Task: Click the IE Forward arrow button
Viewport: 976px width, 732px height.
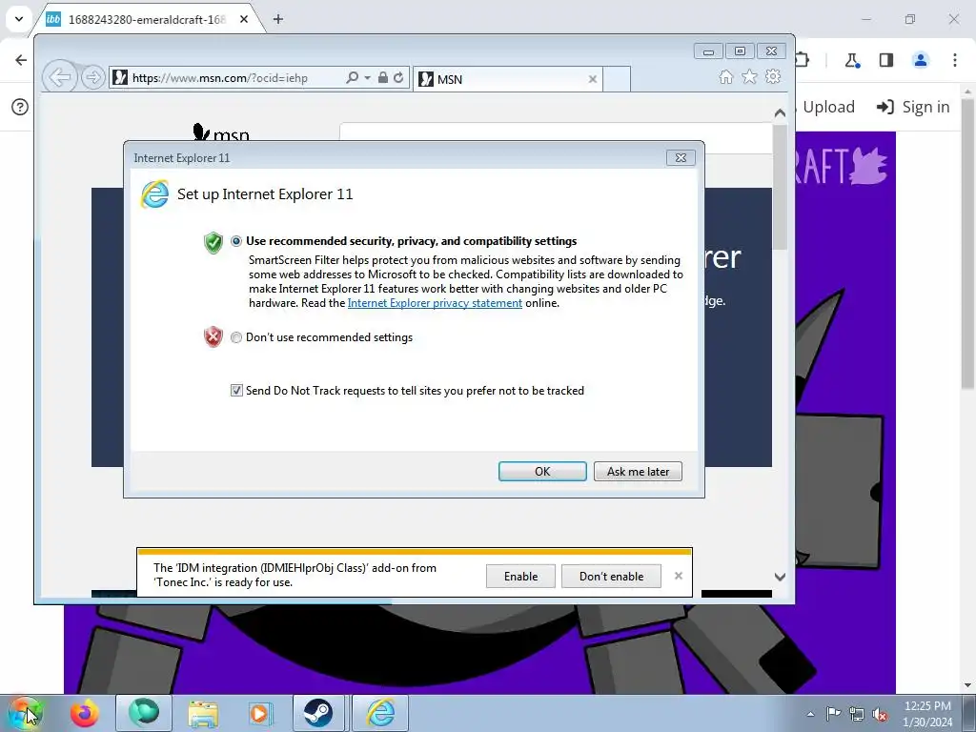Action: tap(93, 78)
